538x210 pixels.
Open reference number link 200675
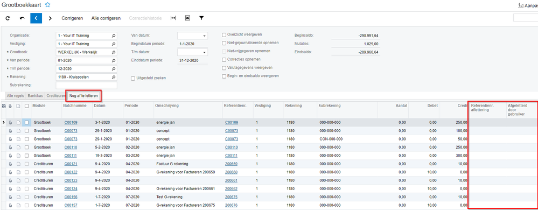pyautogui.click(x=232, y=197)
